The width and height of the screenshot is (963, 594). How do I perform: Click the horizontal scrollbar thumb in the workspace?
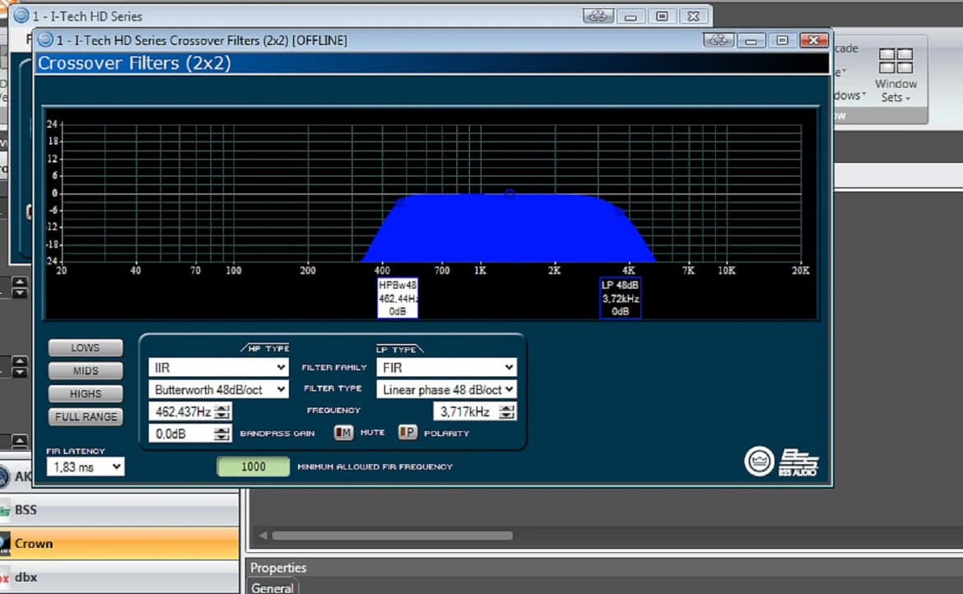tap(393, 536)
